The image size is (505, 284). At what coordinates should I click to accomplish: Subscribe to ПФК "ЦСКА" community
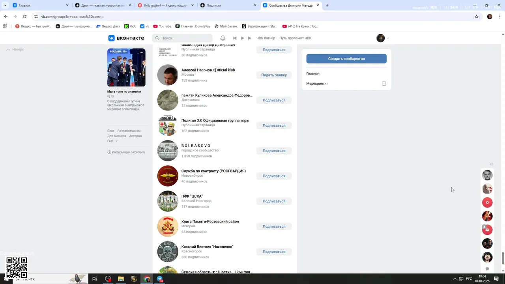pyautogui.click(x=274, y=201)
